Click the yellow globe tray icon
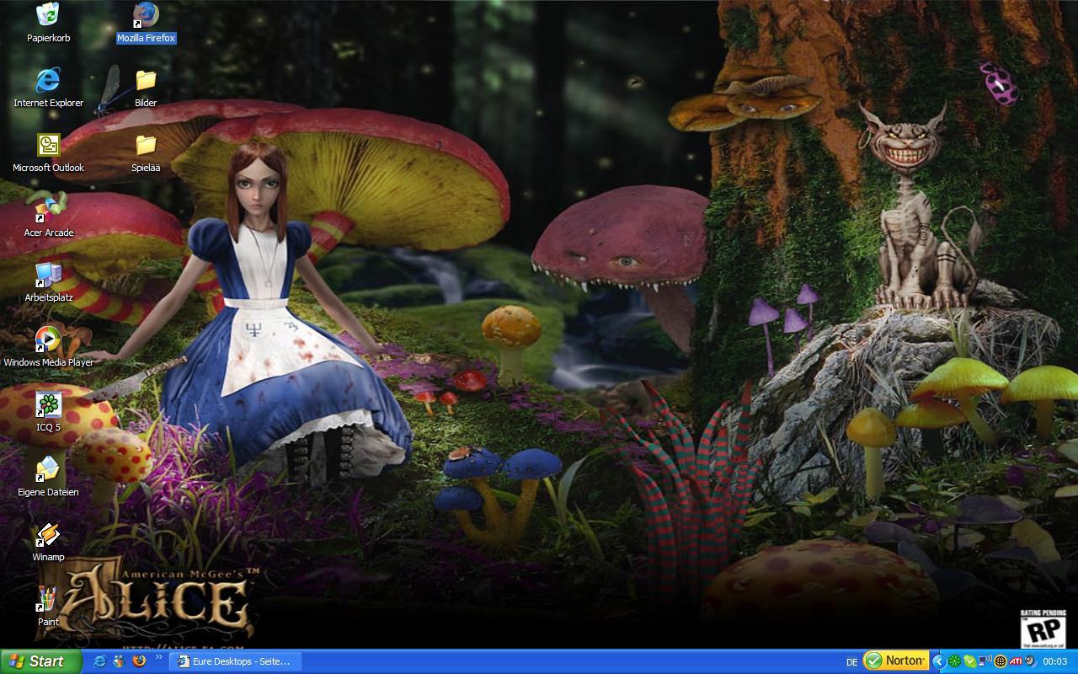This screenshot has width=1078, height=674. pyautogui.click(x=1001, y=661)
